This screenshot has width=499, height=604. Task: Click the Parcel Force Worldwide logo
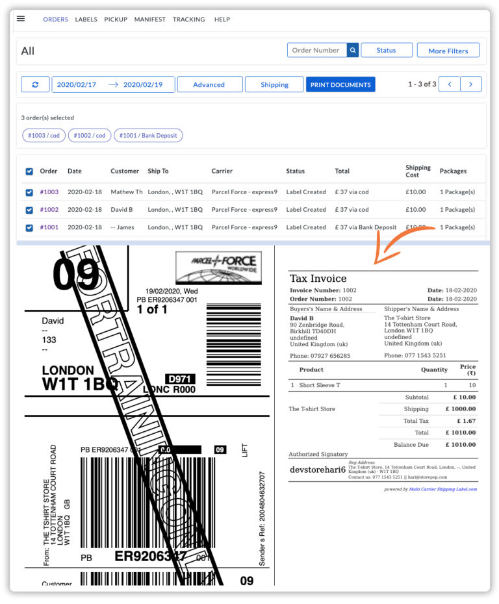point(218,268)
